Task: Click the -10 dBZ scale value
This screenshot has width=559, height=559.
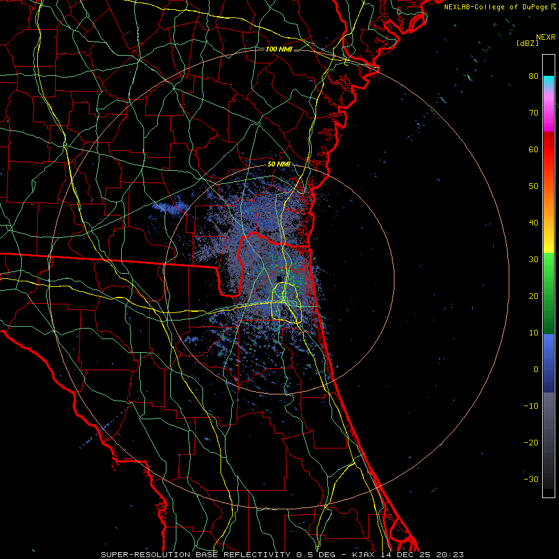Action: pos(531,406)
